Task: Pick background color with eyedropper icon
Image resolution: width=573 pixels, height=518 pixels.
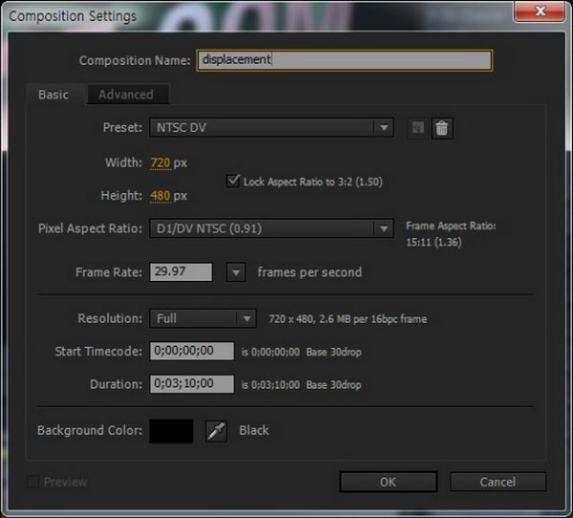Action: click(217, 431)
